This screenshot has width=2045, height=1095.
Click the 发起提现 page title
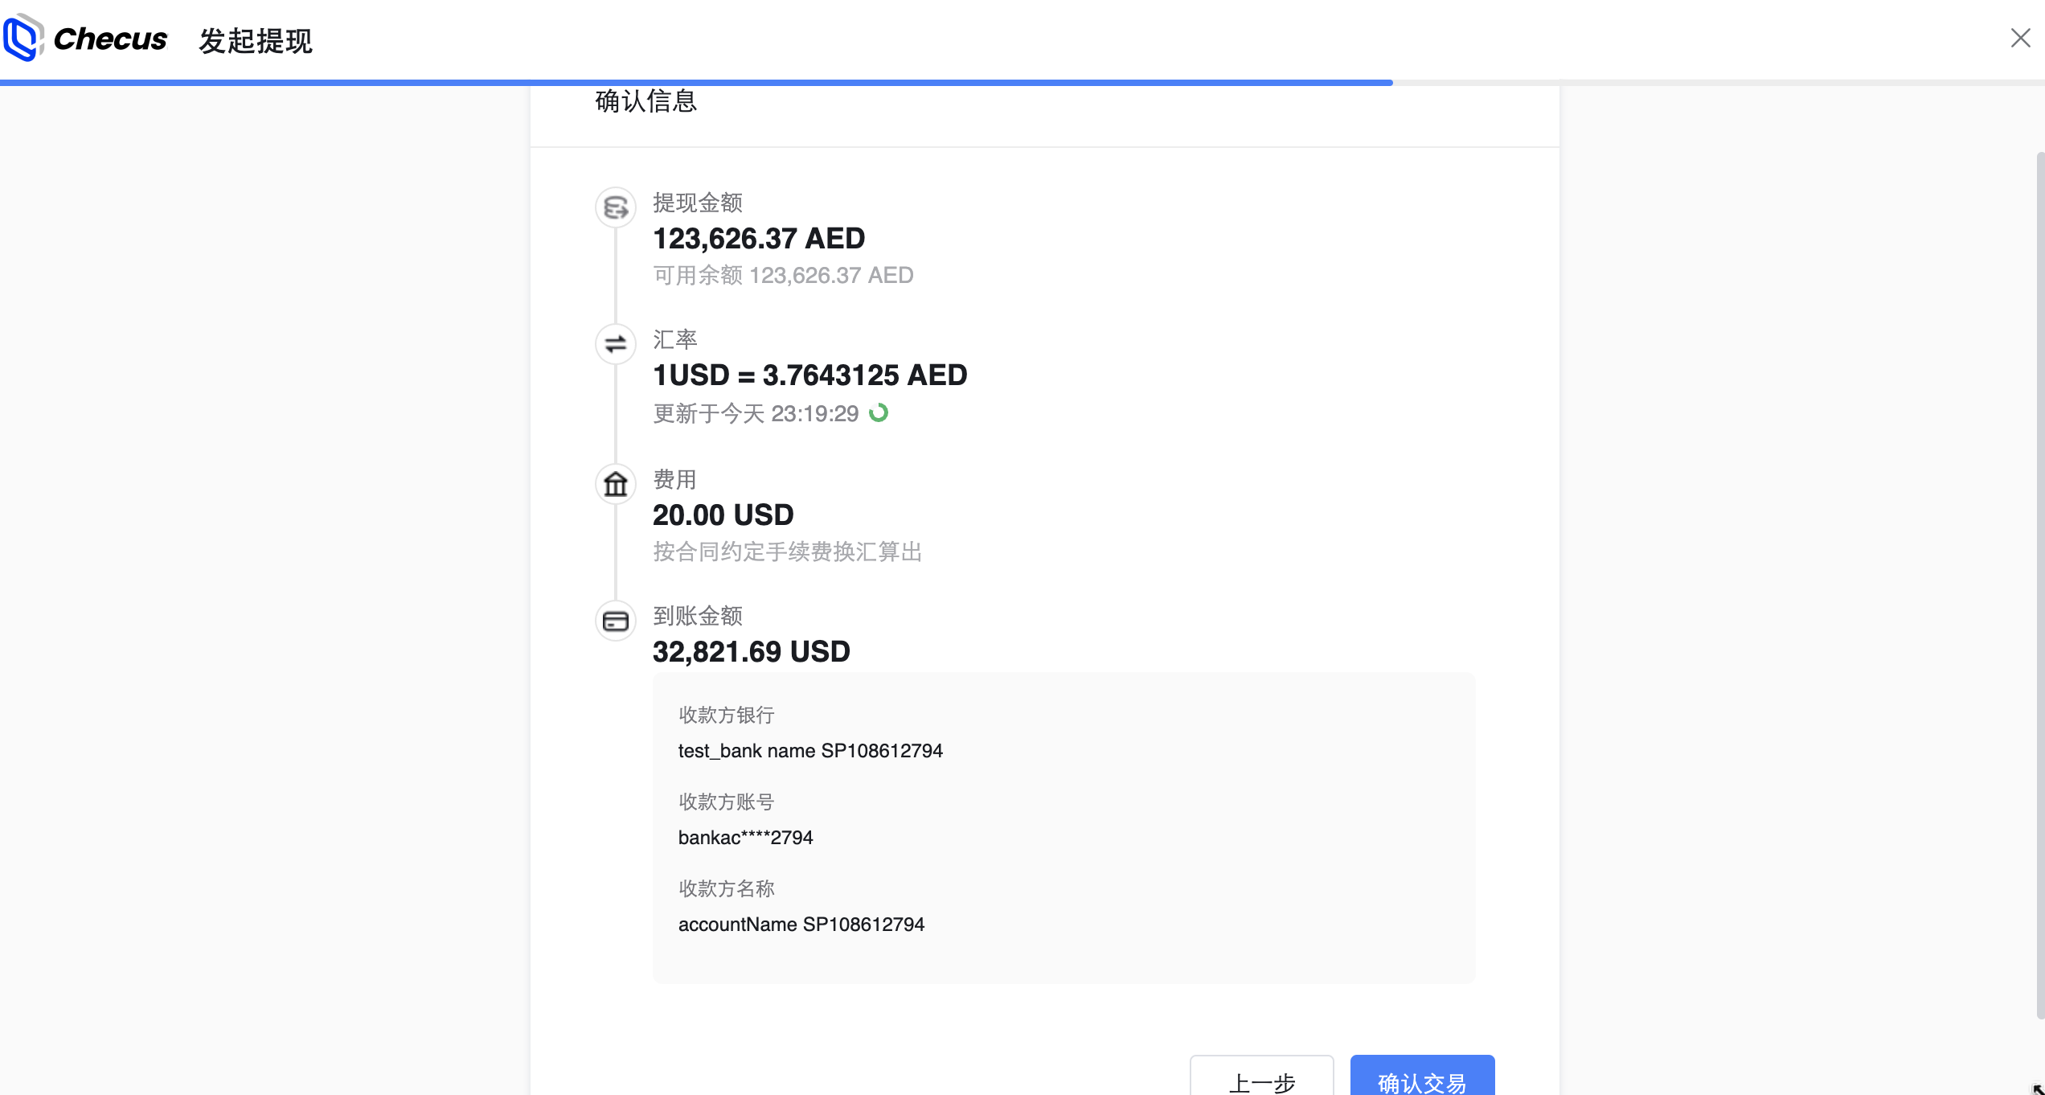point(256,40)
